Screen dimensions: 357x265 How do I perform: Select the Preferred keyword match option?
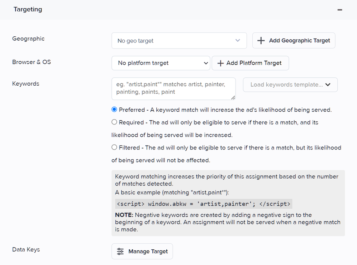114,109
